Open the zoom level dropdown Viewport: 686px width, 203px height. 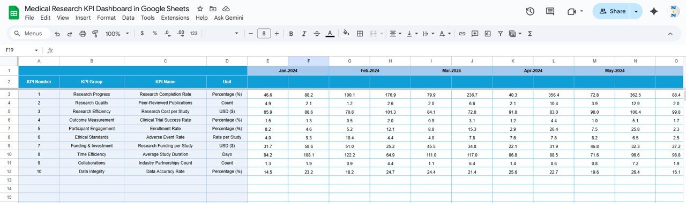pyautogui.click(x=117, y=34)
